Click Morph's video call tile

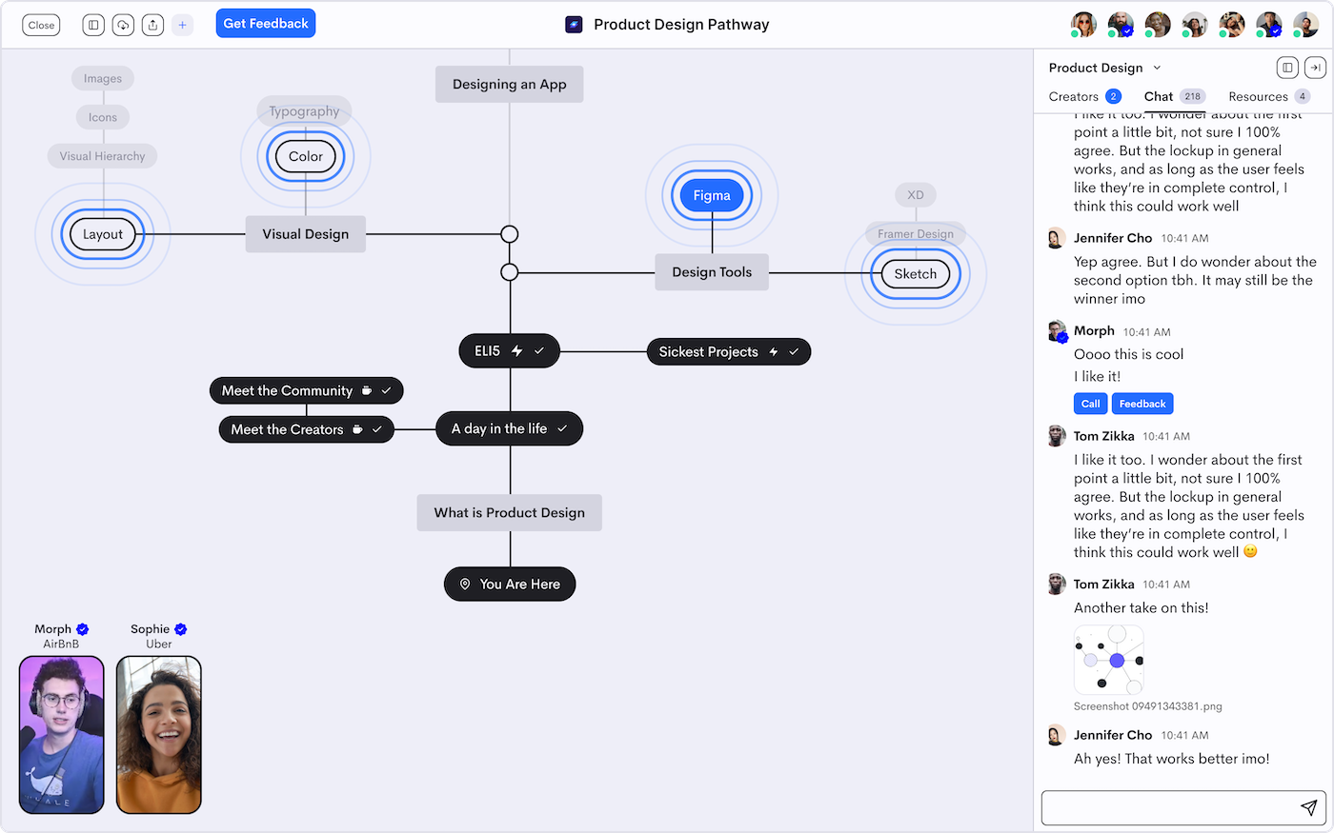pyautogui.click(x=62, y=735)
